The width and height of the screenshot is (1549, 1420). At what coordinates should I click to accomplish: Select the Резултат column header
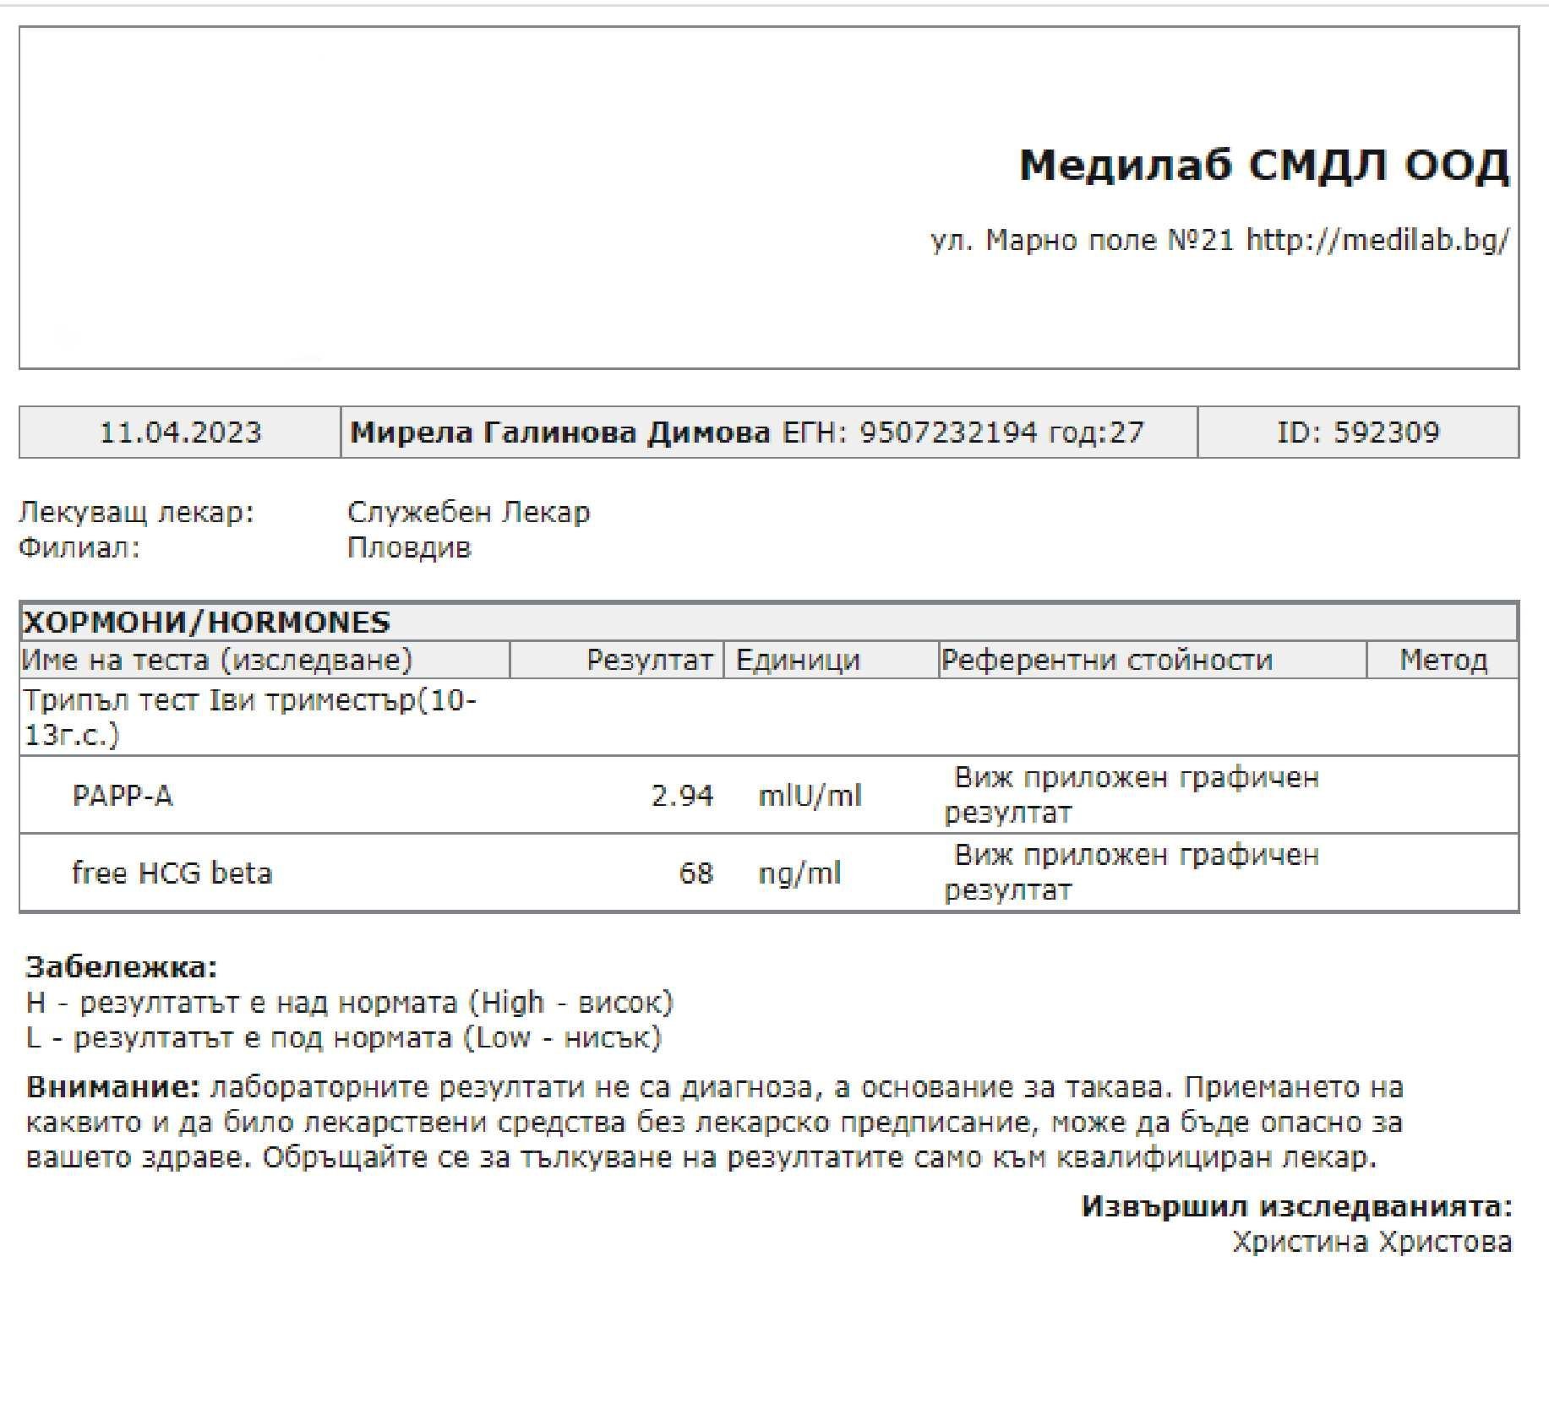(x=649, y=660)
